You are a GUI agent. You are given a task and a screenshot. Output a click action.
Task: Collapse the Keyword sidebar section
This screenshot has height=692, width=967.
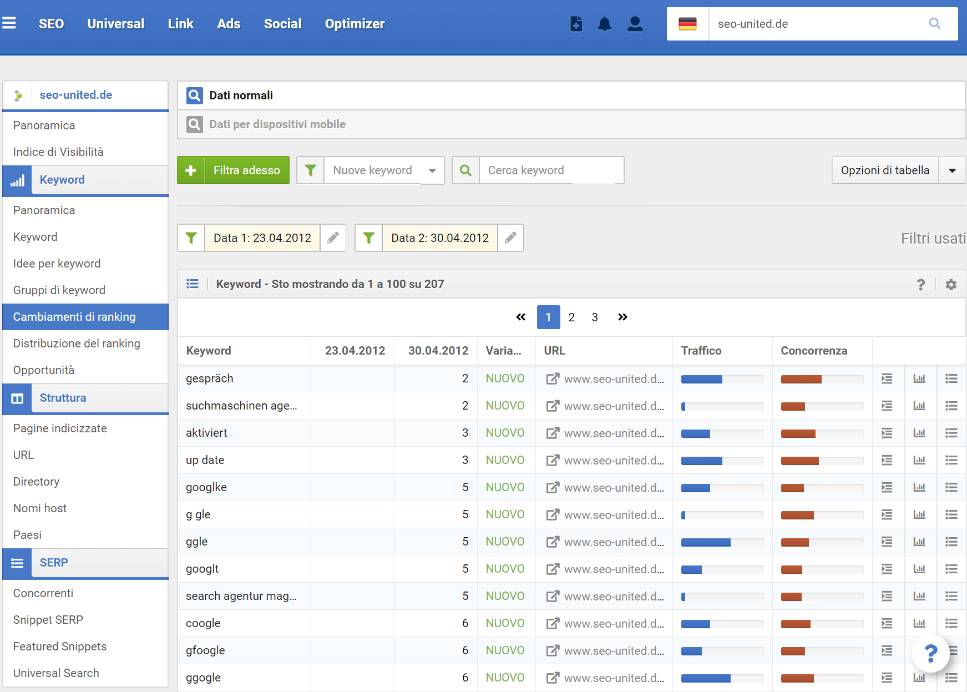tap(85, 180)
